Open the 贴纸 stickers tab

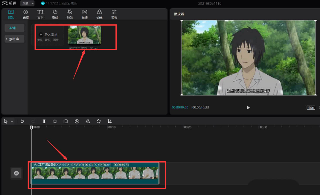tap(55, 14)
